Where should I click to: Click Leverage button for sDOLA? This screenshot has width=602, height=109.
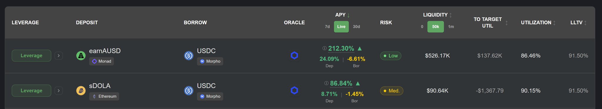31,91
